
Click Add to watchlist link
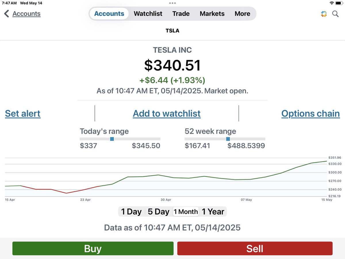click(167, 114)
